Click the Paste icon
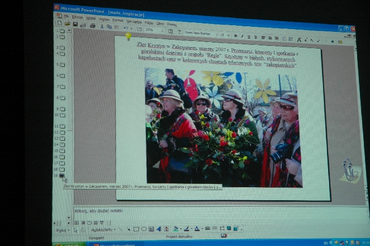Image resolution: width=370 pixels, height=246 pixels. pos(116,27)
